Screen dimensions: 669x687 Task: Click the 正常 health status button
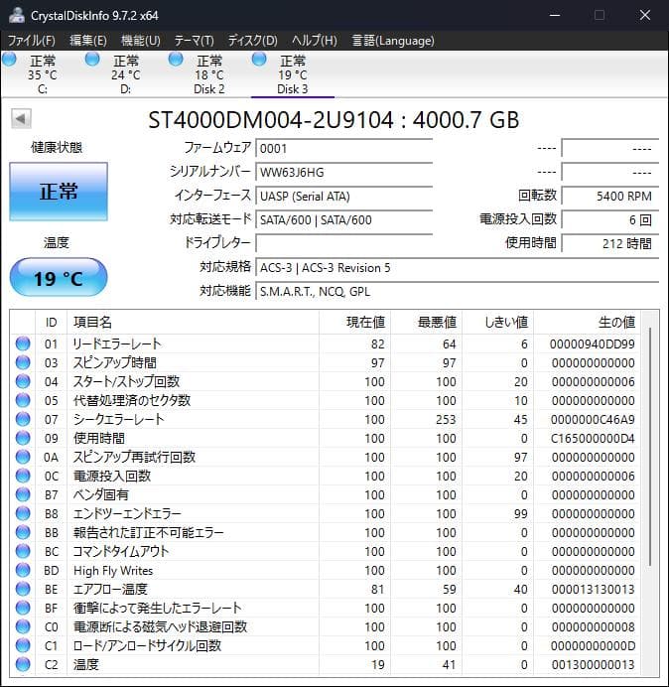(59, 192)
